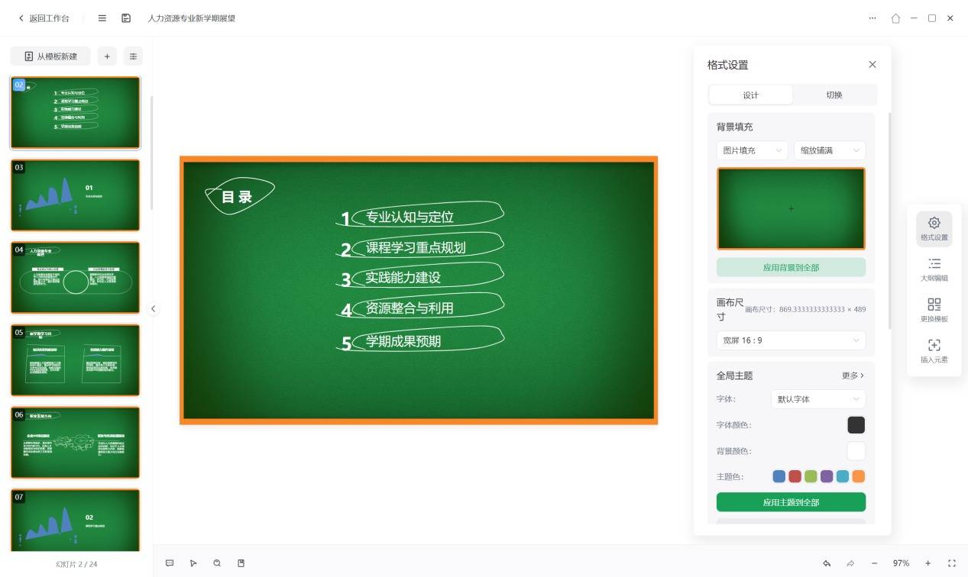The height and width of the screenshot is (577, 968).
Task: Click the 应用主题到全部 button
Action: coord(791,502)
